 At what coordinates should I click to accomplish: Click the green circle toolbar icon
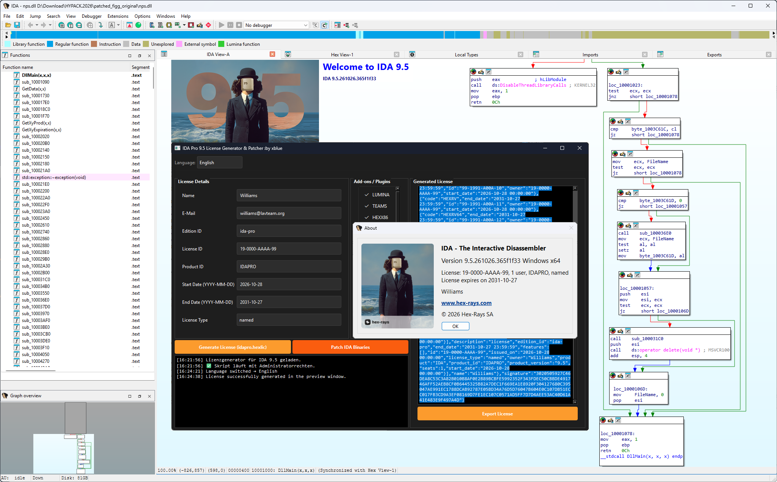point(138,25)
